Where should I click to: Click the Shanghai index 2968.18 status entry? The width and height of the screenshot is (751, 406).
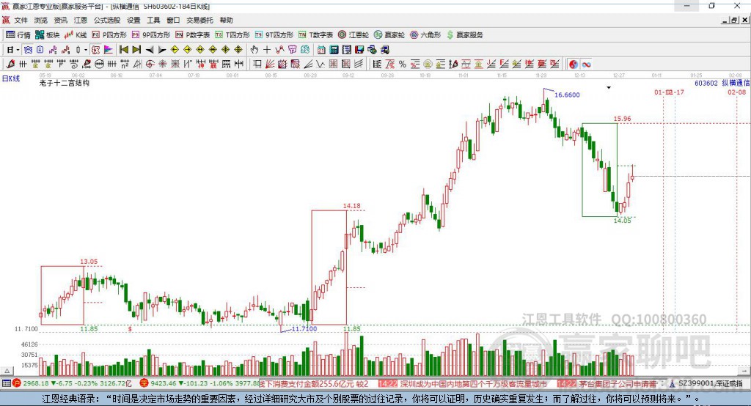pos(72,383)
